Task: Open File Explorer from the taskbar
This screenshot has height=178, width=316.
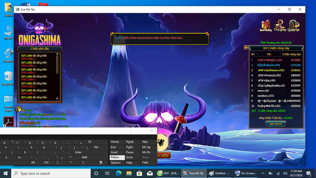Action: (x=129, y=174)
